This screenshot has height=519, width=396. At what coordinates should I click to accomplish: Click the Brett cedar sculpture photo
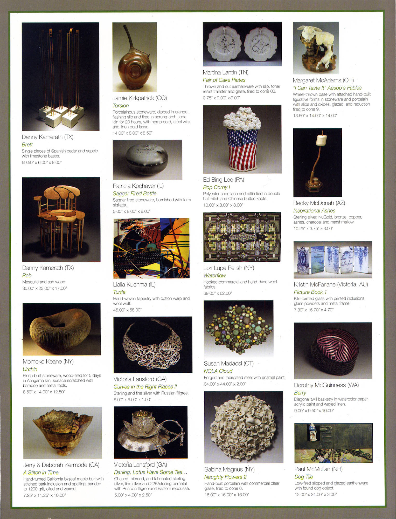pos(60,77)
